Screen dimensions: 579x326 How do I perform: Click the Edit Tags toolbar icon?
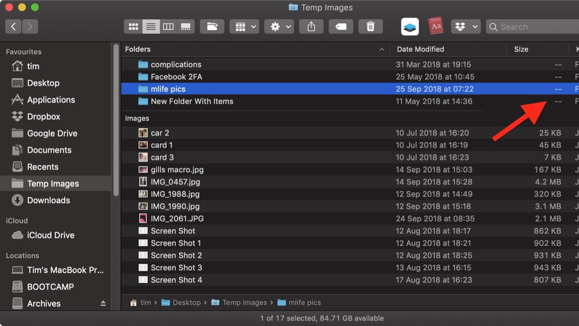click(x=341, y=27)
